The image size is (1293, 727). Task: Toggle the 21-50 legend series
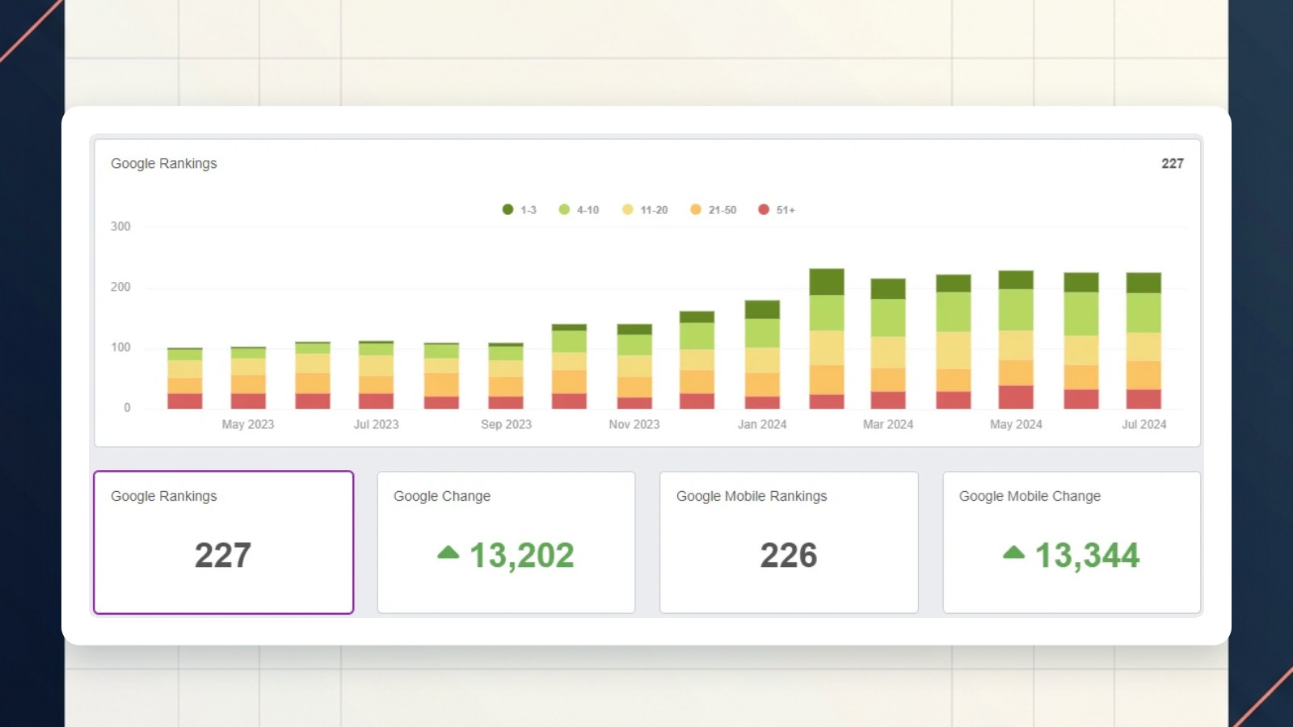click(713, 210)
